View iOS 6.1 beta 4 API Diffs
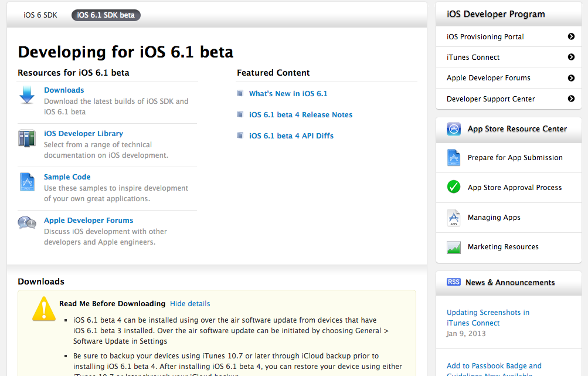This screenshot has height=376, width=588. (291, 136)
